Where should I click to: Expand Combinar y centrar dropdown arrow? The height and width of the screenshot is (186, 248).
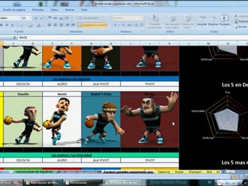point(108,25)
